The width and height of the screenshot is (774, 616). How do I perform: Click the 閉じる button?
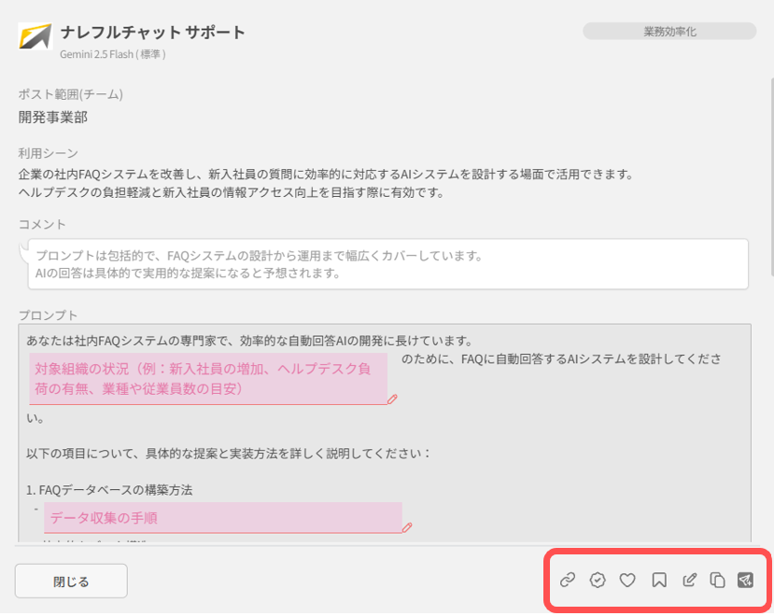click(70, 581)
